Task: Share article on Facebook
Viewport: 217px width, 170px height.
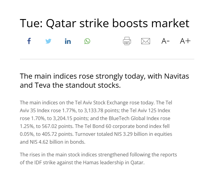Action: 29,41
